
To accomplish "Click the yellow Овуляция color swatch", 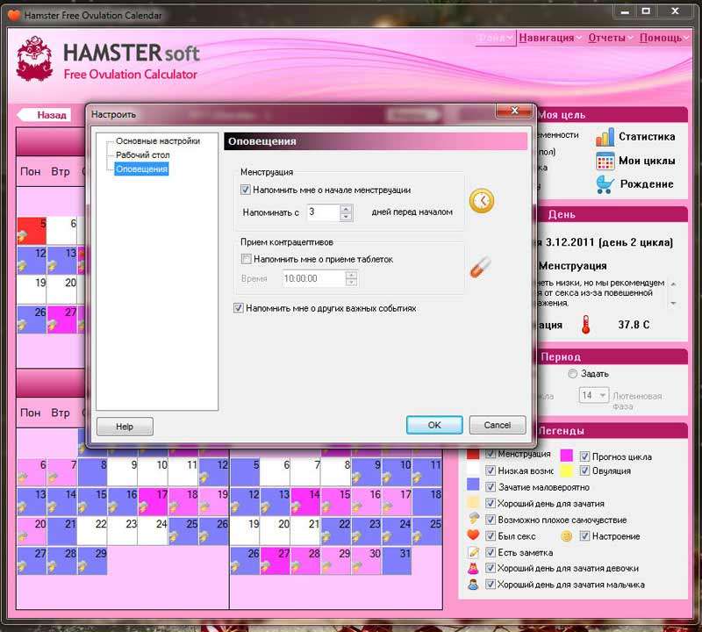I will pos(566,470).
